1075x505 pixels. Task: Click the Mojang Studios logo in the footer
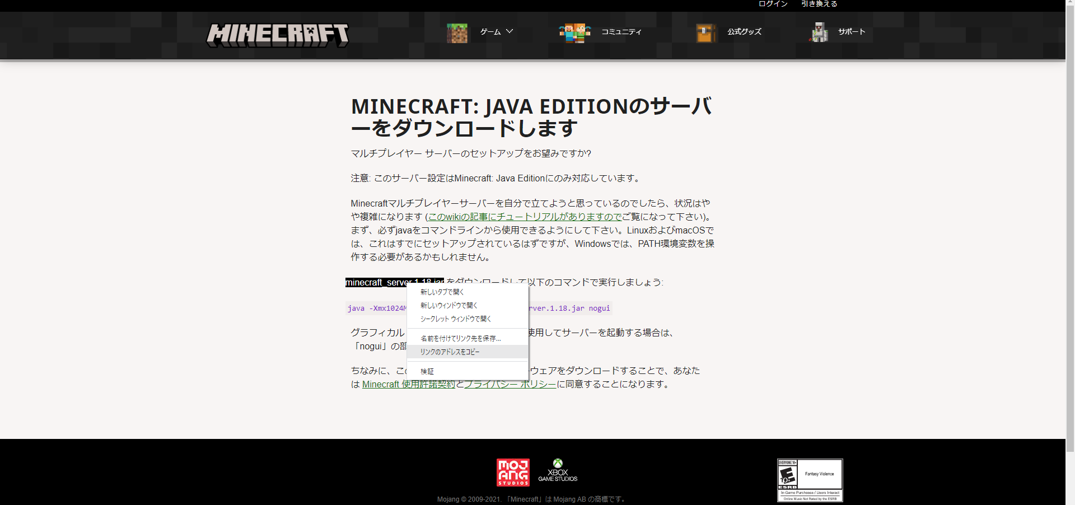[512, 472]
